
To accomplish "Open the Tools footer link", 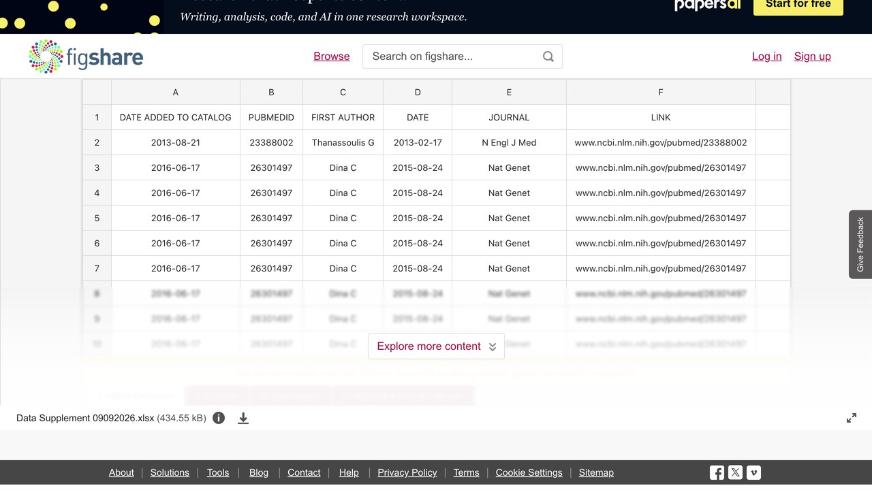I will click(x=218, y=472).
